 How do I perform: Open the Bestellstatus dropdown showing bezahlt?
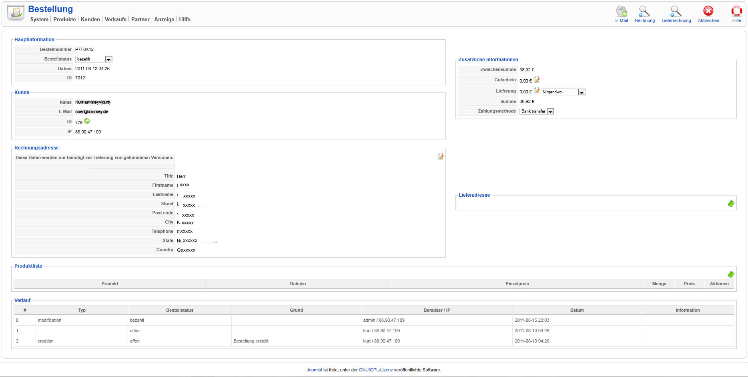pos(94,59)
